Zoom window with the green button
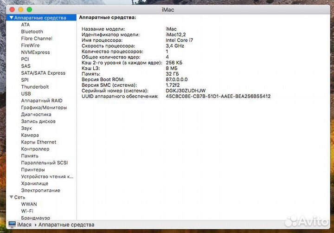This screenshot has width=334, height=233. [29, 10]
